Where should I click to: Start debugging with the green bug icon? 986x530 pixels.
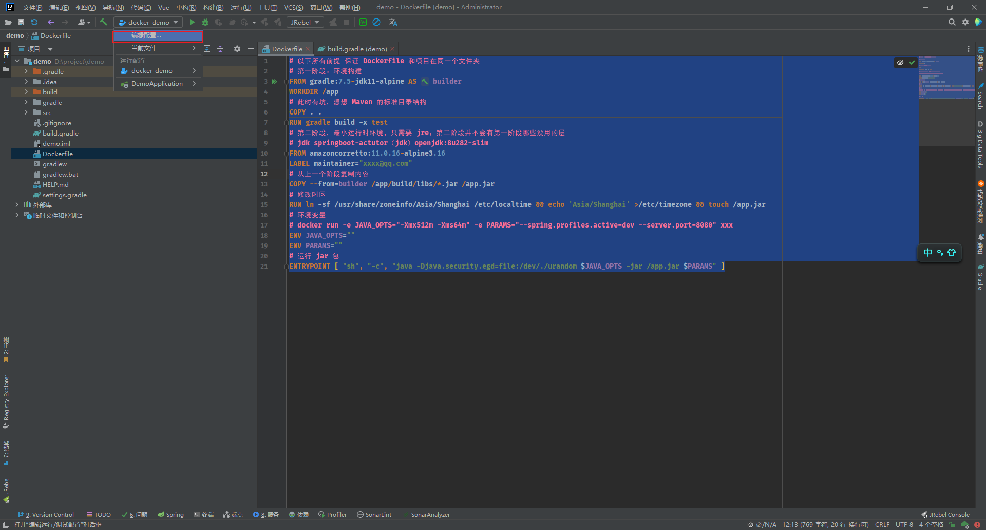[x=205, y=22]
